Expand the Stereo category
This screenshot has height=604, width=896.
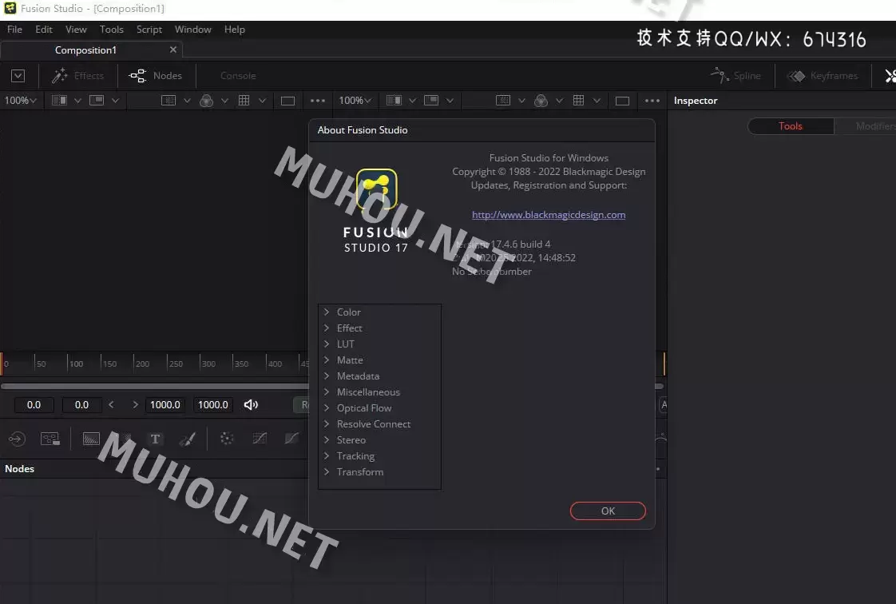point(327,440)
